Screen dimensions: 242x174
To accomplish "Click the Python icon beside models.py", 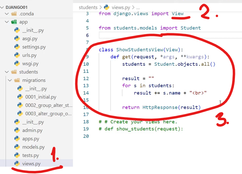I will (x=17, y=147).
